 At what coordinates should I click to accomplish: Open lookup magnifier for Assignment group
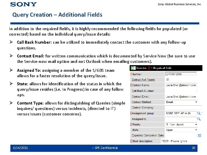pos(199,113)
